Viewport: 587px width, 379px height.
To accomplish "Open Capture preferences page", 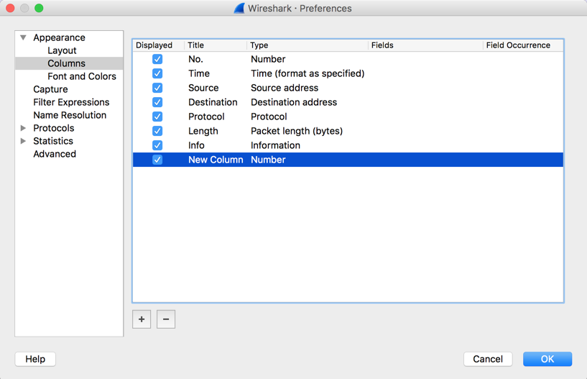I will coord(50,89).
